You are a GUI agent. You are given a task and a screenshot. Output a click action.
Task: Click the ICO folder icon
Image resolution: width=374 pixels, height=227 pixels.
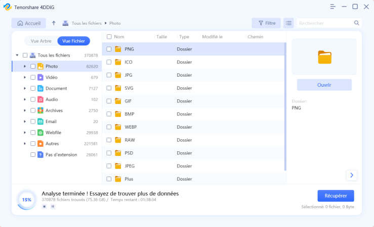pyautogui.click(x=118, y=62)
